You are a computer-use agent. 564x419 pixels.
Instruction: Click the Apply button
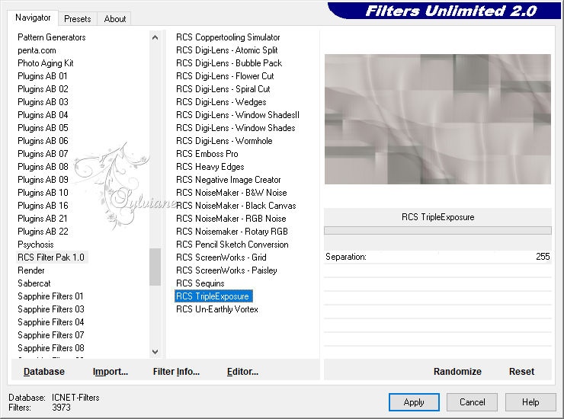414,402
